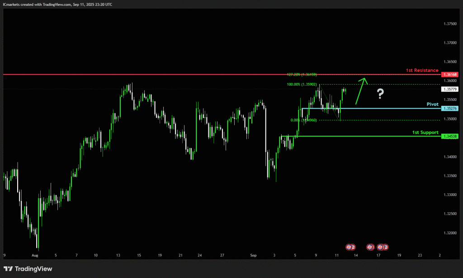Click the '127.20% (1.36159)' Fibonacci label
Viewport: 463px width, 278px height.
click(302, 75)
